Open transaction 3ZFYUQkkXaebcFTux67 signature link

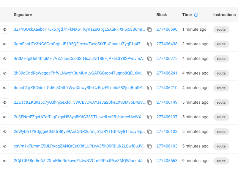pyautogui.click(x=79, y=29)
